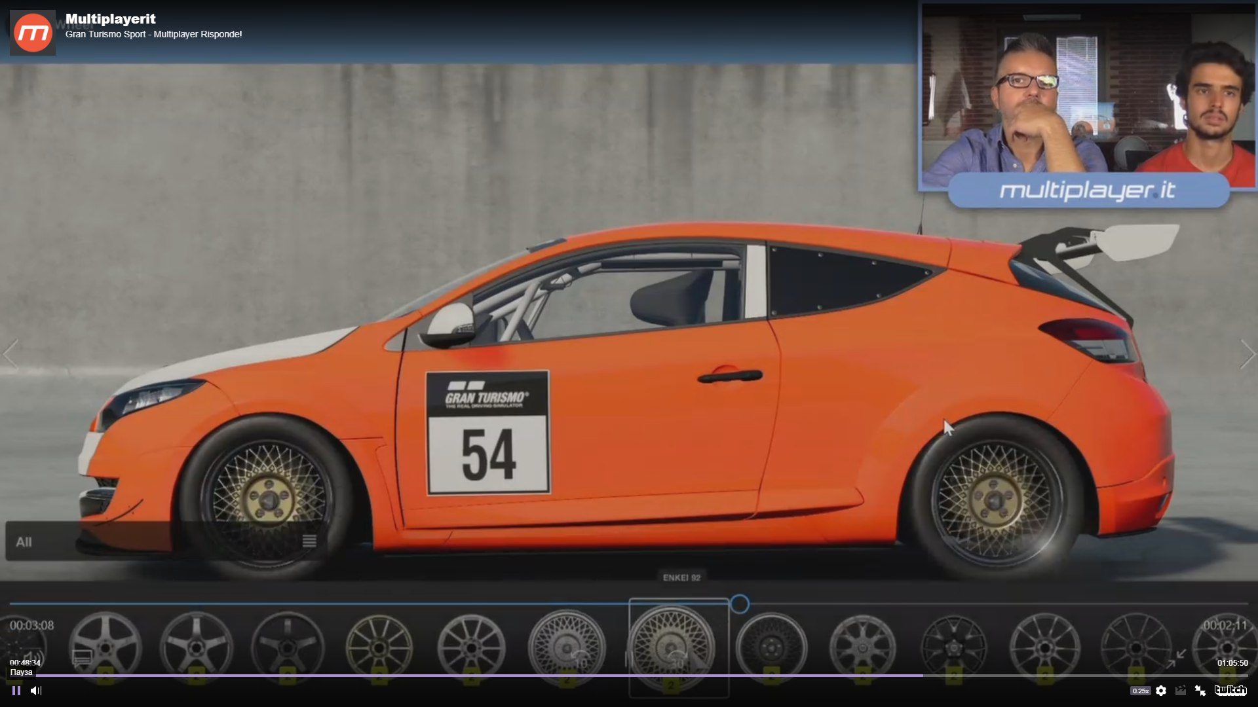Select the dark five-spoke wheel
This screenshot has width=1258, height=707.
click(288, 647)
